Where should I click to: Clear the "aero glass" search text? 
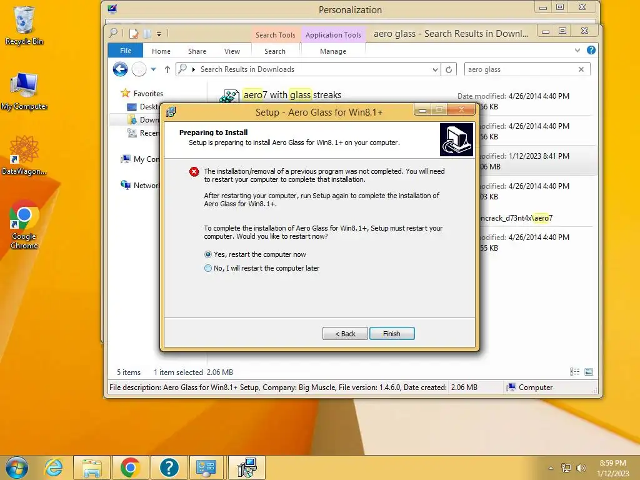pyautogui.click(x=581, y=69)
